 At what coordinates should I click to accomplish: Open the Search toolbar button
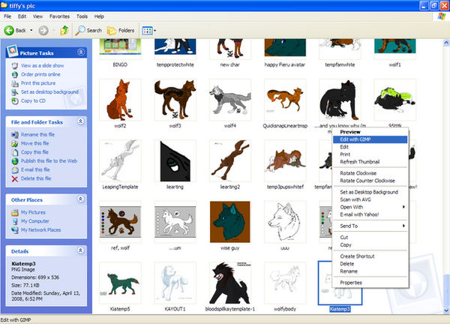pos(88,30)
